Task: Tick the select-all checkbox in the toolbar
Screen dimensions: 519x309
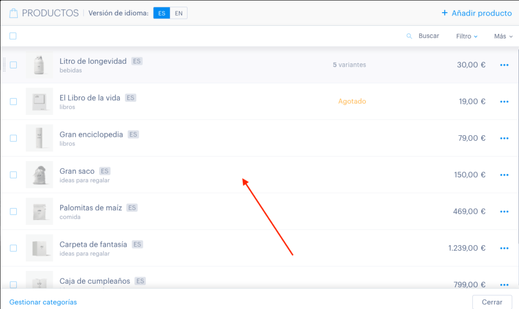Action: point(13,36)
